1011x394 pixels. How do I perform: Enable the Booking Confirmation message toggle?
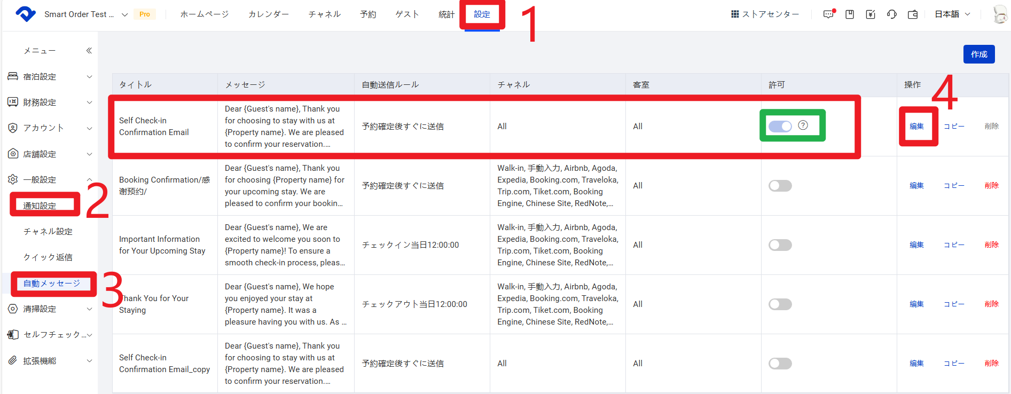pos(780,186)
